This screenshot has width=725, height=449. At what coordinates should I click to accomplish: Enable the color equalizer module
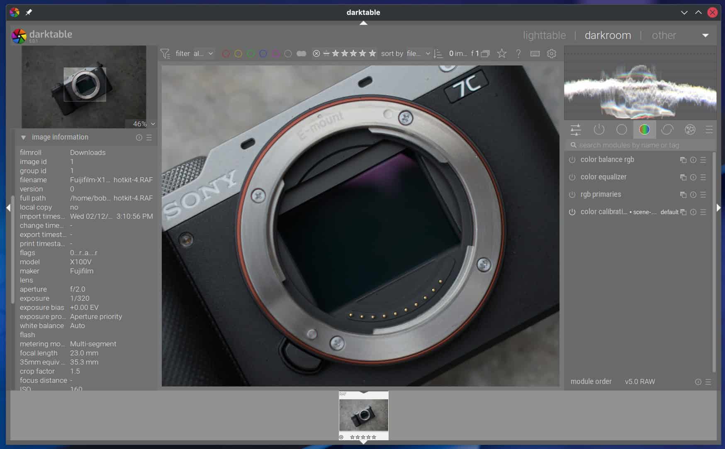tap(572, 177)
